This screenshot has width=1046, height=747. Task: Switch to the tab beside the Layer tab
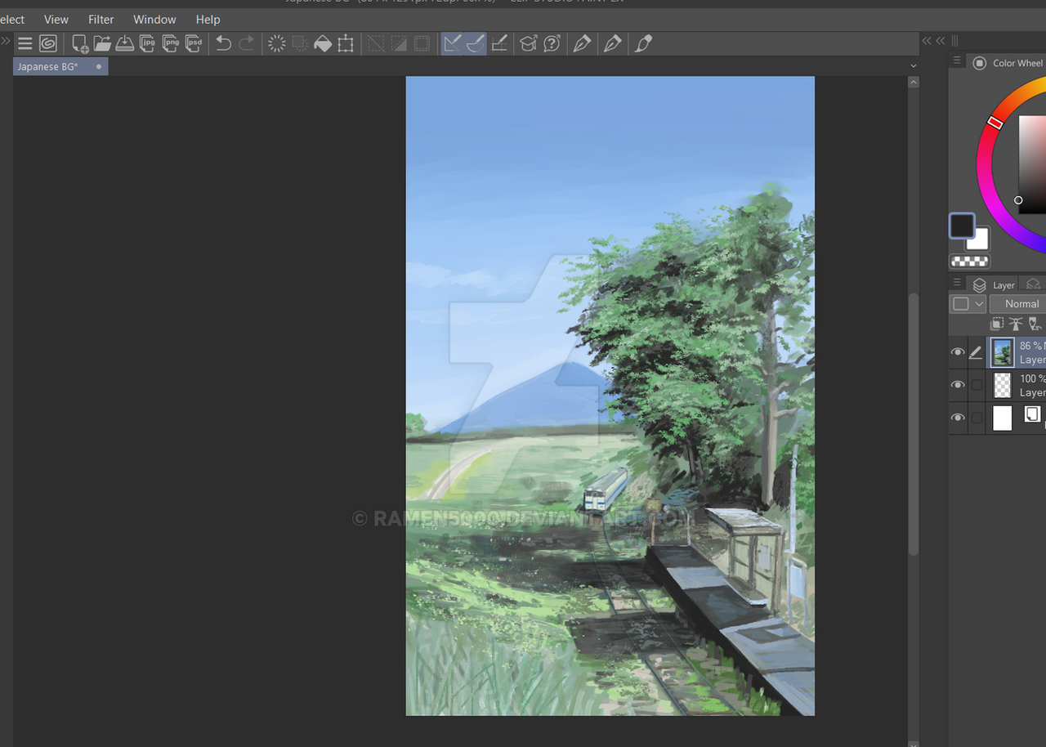coord(1033,284)
